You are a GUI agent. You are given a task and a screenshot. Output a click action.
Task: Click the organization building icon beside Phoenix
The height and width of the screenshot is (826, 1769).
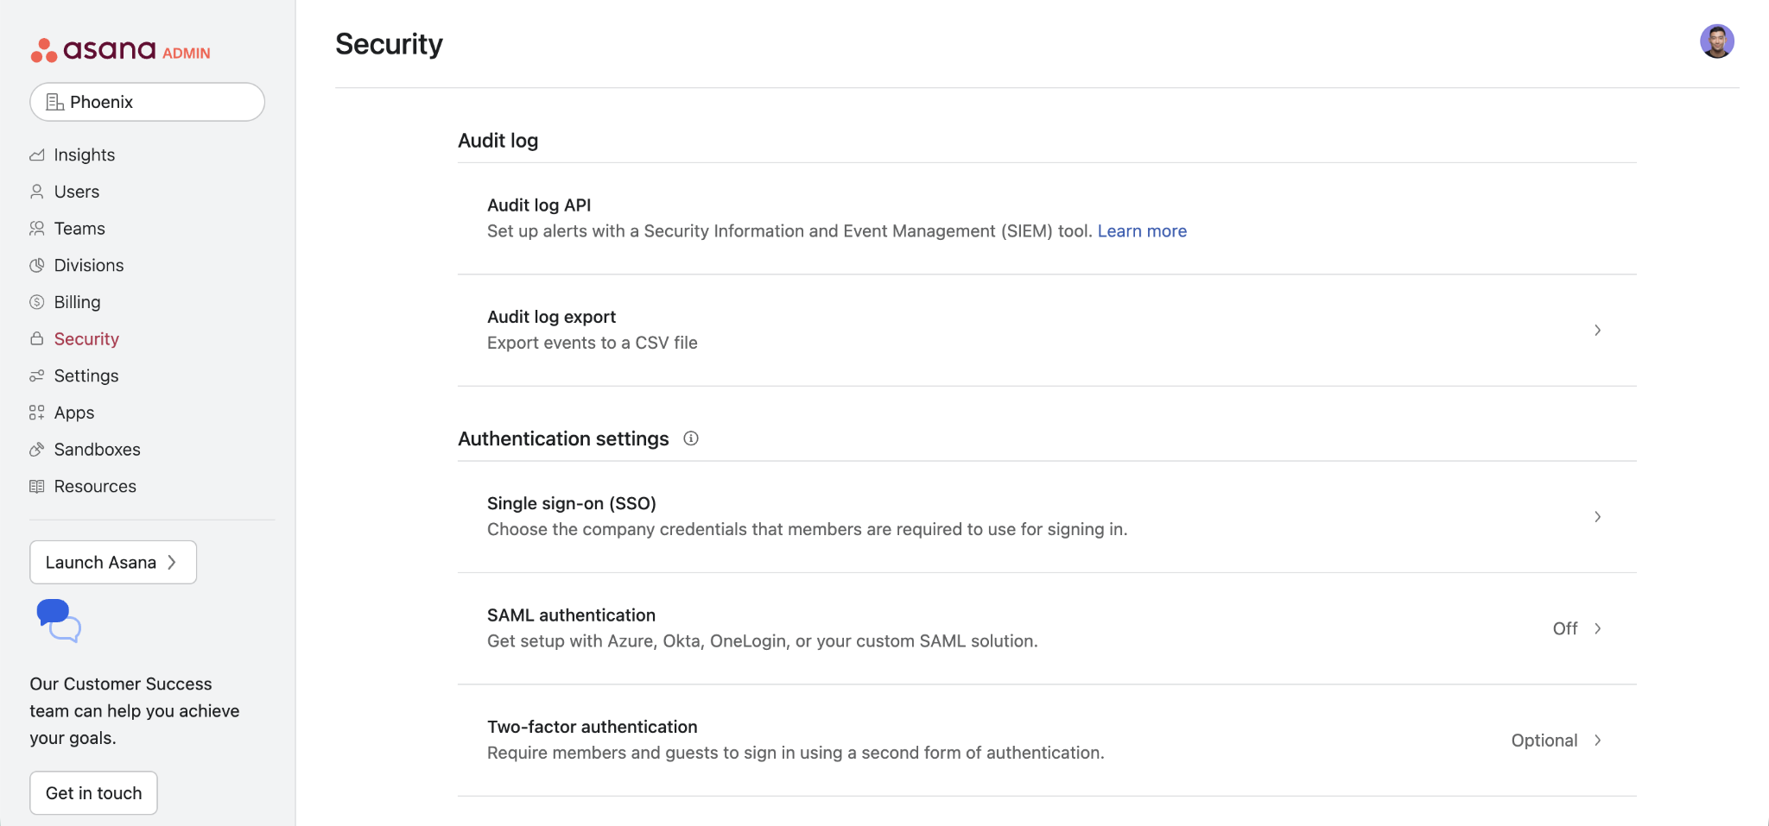[x=55, y=102]
